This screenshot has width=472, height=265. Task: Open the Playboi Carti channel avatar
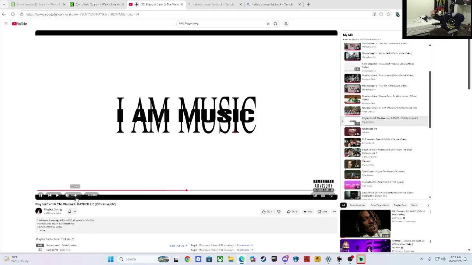pyautogui.click(x=39, y=211)
